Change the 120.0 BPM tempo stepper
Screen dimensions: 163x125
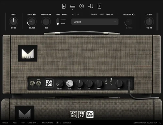pos(37,123)
